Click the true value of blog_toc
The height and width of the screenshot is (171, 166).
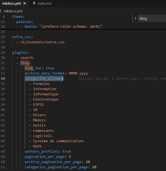(x=50, y=68)
